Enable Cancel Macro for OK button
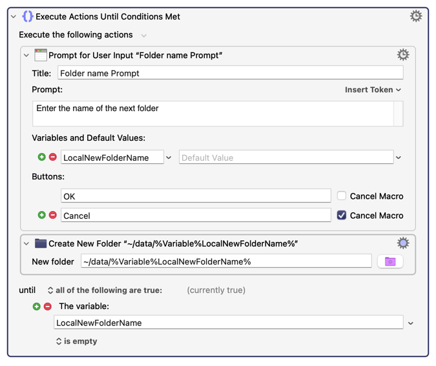Image resolution: width=436 pixels, height=366 pixels. point(342,196)
